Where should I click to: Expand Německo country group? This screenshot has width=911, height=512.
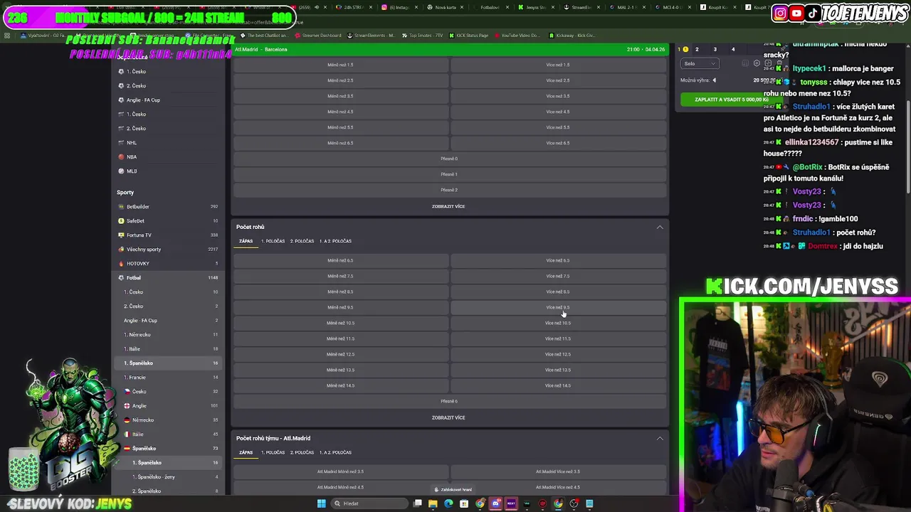(x=168, y=420)
